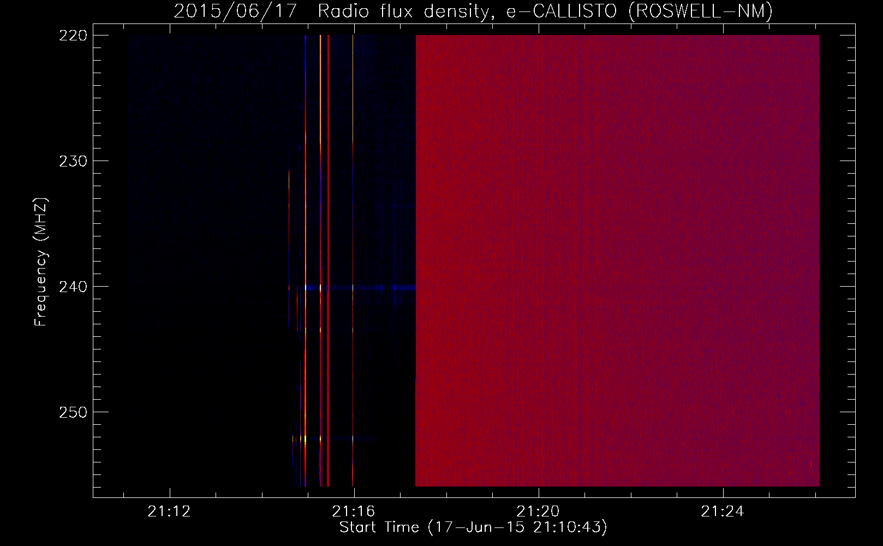Click the 250 frequency tick label
883x546 pixels.
click(73, 412)
